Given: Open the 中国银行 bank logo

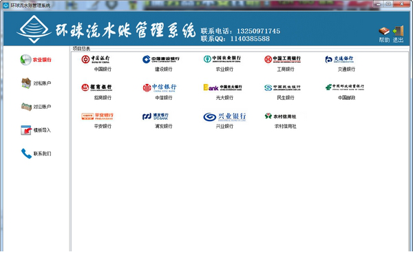Looking at the screenshot, I should pyautogui.click(x=96, y=59).
